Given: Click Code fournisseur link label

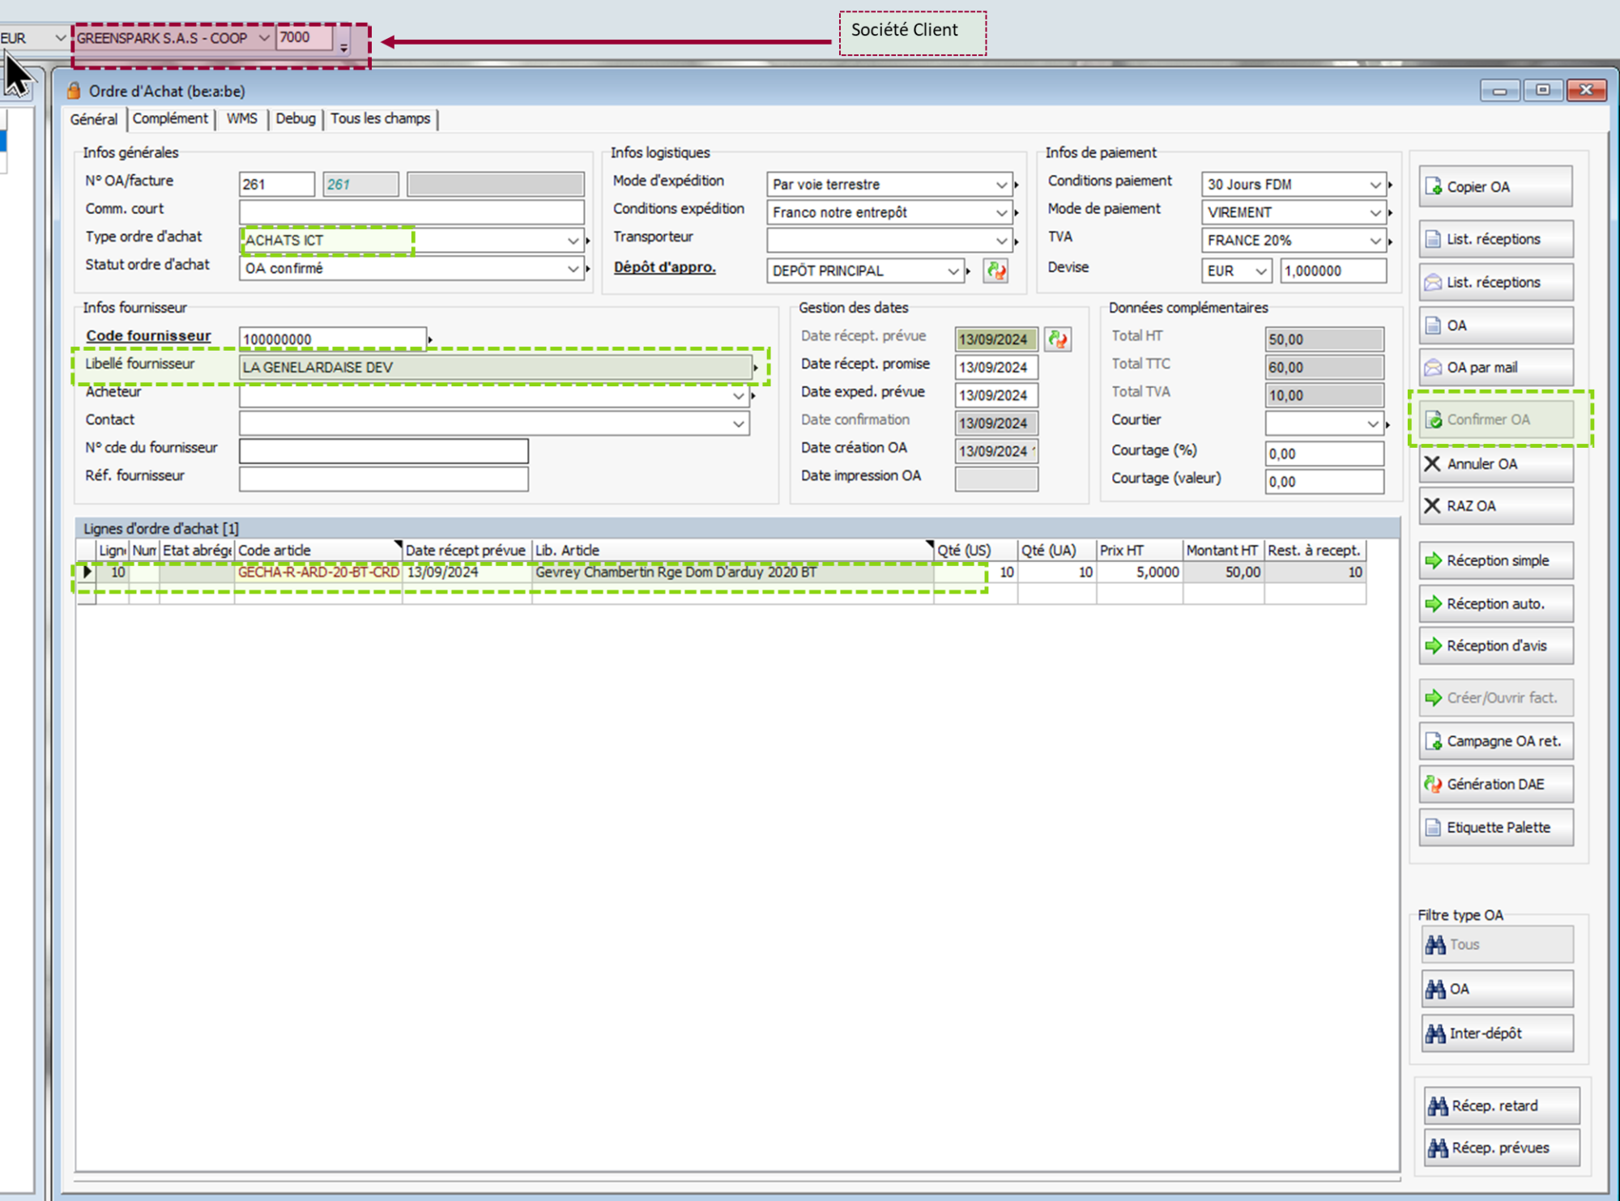Looking at the screenshot, I should coord(148,335).
